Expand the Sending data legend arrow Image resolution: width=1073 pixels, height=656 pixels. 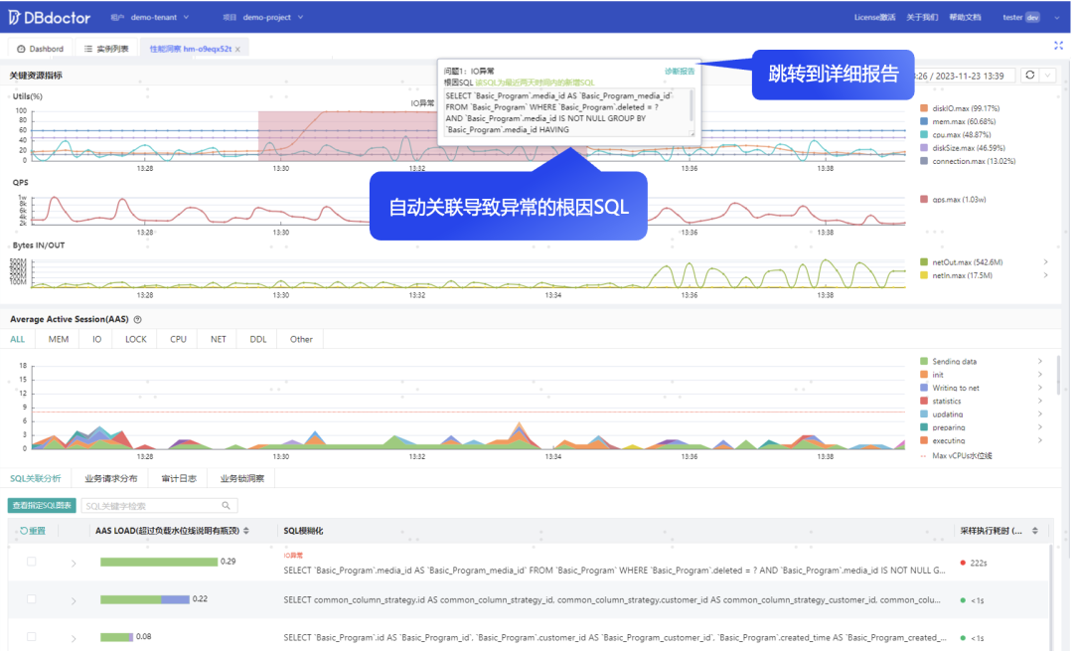[1040, 362]
